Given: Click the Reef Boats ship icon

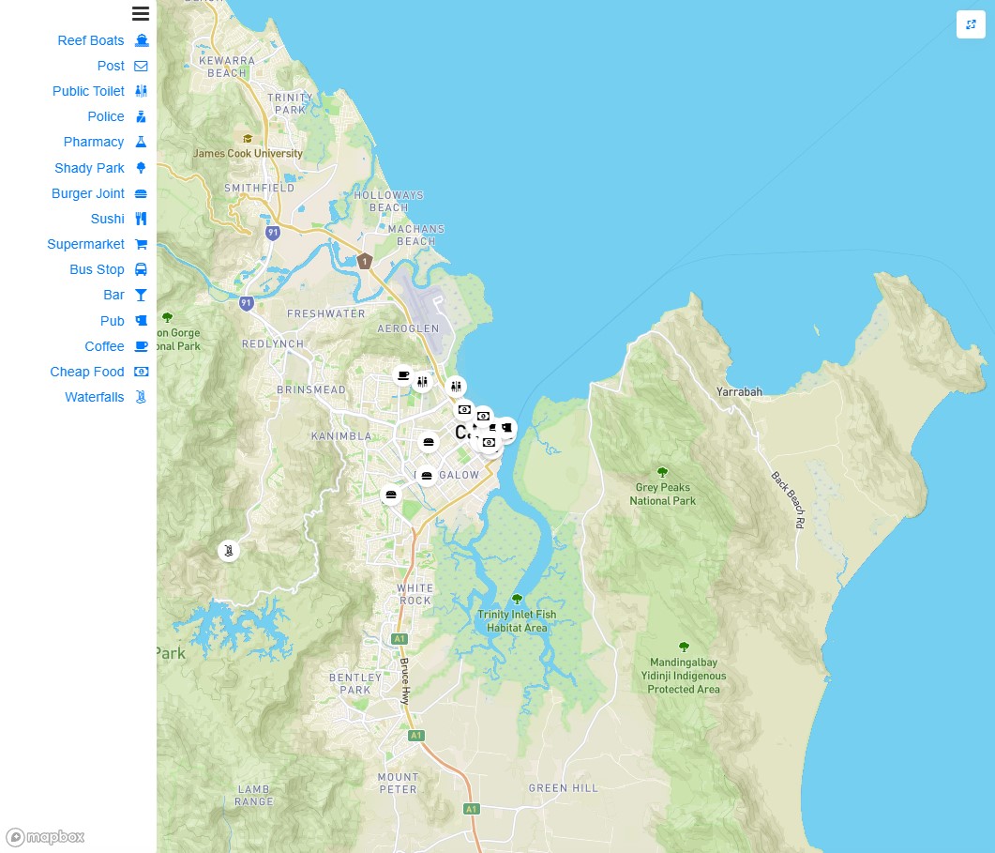Looking at the screenshot, I should click(142, 40).
